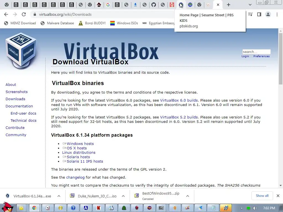Reload the VirtualBox downloads page
The height and width of the screenshot is (212, 283).
(x=24, y=14)
